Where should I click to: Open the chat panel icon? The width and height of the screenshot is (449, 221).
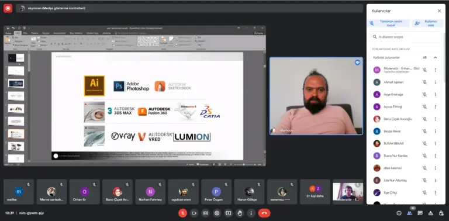[420, 213]
